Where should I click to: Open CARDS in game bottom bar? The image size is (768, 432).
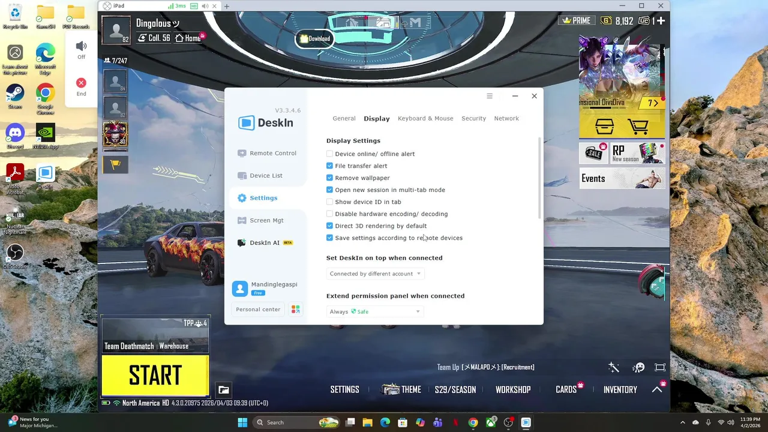(x=566, y=389)
